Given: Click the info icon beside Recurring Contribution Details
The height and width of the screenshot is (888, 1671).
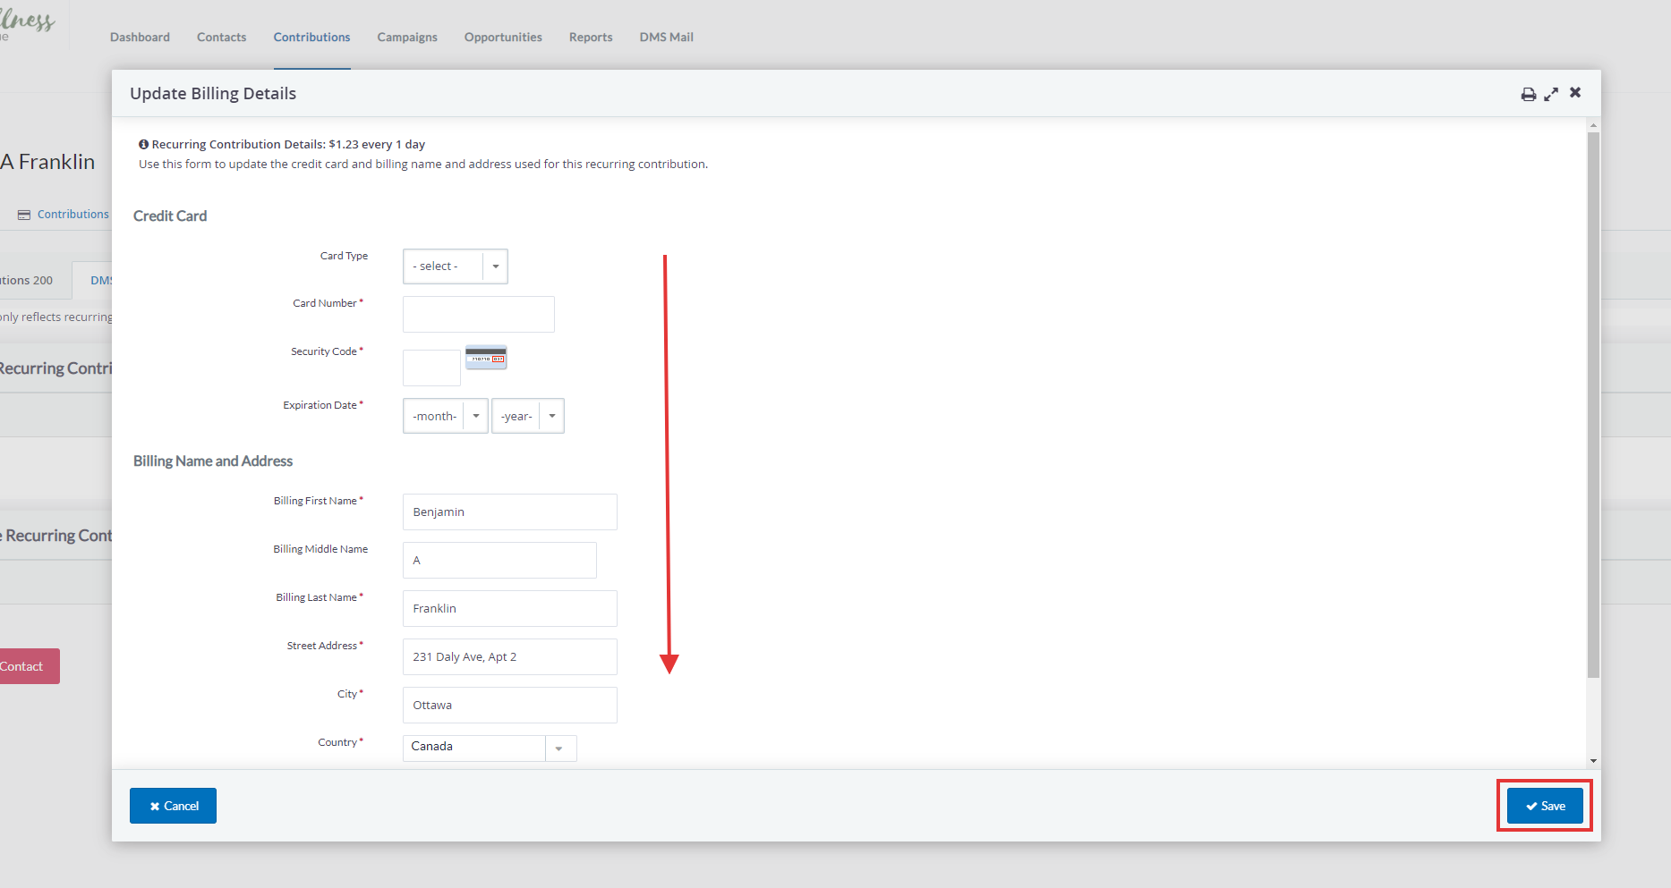Looking at the screenshot, I should (143, 144).
